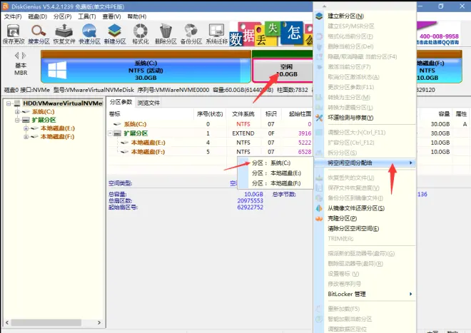Open the 磁盘(D) menu
Screen dimensions: 471x333
click(38, 16)
